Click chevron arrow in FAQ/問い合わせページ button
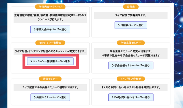Screen dimensions: 183x108 click(112, 97)
